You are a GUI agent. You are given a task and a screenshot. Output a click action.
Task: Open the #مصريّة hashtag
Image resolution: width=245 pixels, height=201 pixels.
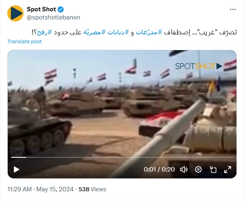(95, 32)
